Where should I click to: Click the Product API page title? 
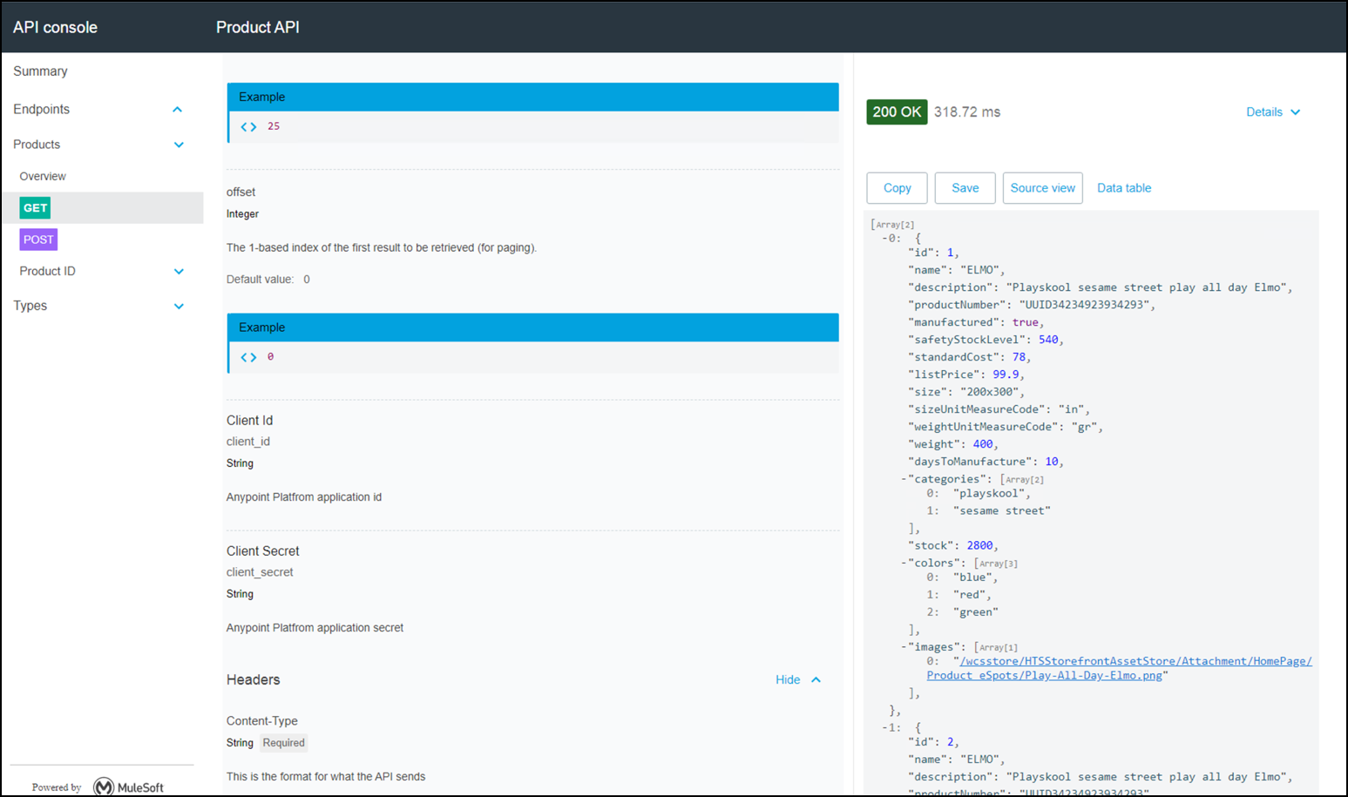(x=257, y=28)
